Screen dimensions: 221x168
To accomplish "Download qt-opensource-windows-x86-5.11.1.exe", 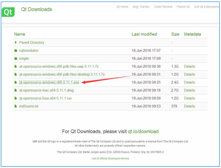I will pos(49,82).
